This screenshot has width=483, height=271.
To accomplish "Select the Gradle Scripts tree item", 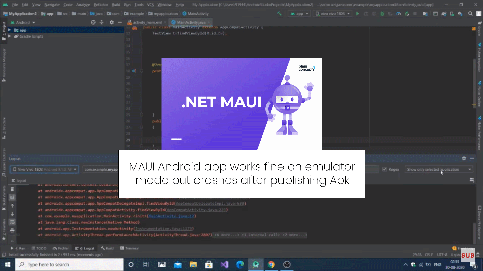I will [31, 36].
